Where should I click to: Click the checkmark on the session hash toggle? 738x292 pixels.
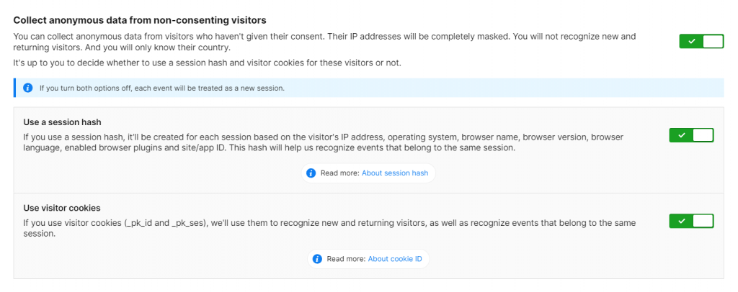[682, 135]
